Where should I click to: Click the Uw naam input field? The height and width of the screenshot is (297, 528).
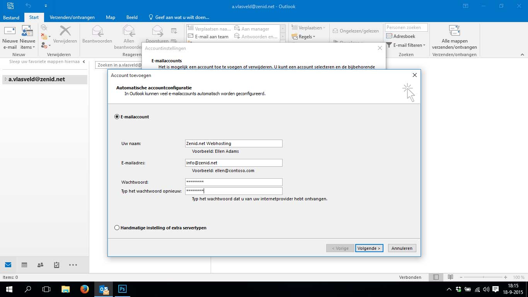click(x=234, y=143)
